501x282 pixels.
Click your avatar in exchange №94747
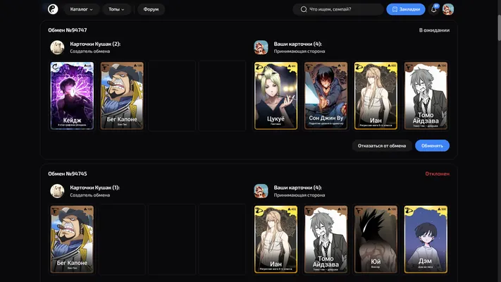261,47
